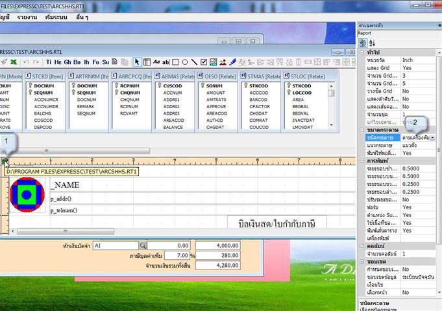Select the เลือกหน้า property value No
The width and height of the screenshot is (442, 311).
418,292
